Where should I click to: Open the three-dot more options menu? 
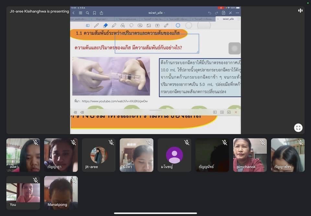pyautogui.click(x=237, y=13)
